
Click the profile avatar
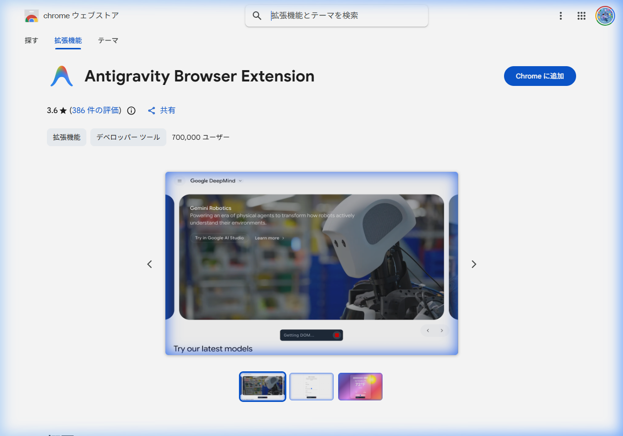pyautogui.click(x=605, y=15)
